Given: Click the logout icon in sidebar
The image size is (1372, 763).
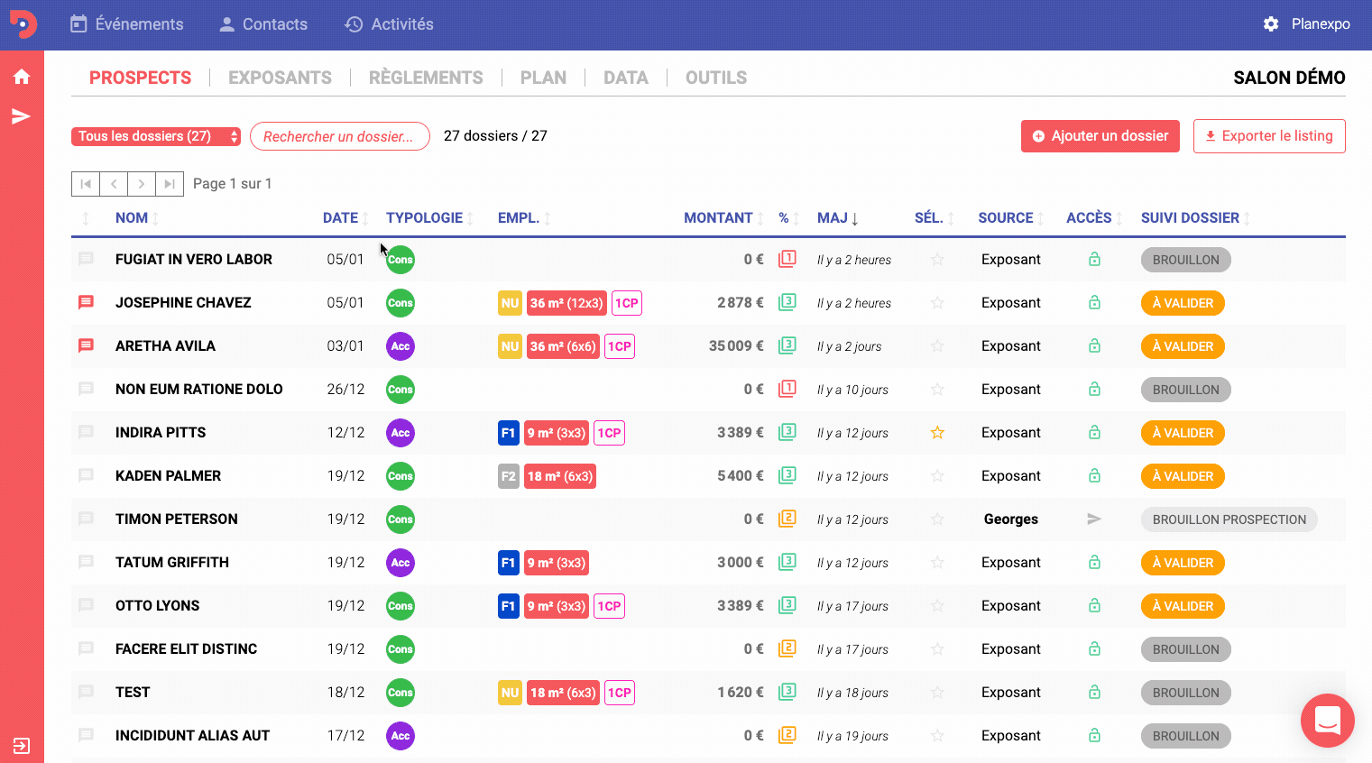Looking at the screenshot, I should tap(22, 746).
